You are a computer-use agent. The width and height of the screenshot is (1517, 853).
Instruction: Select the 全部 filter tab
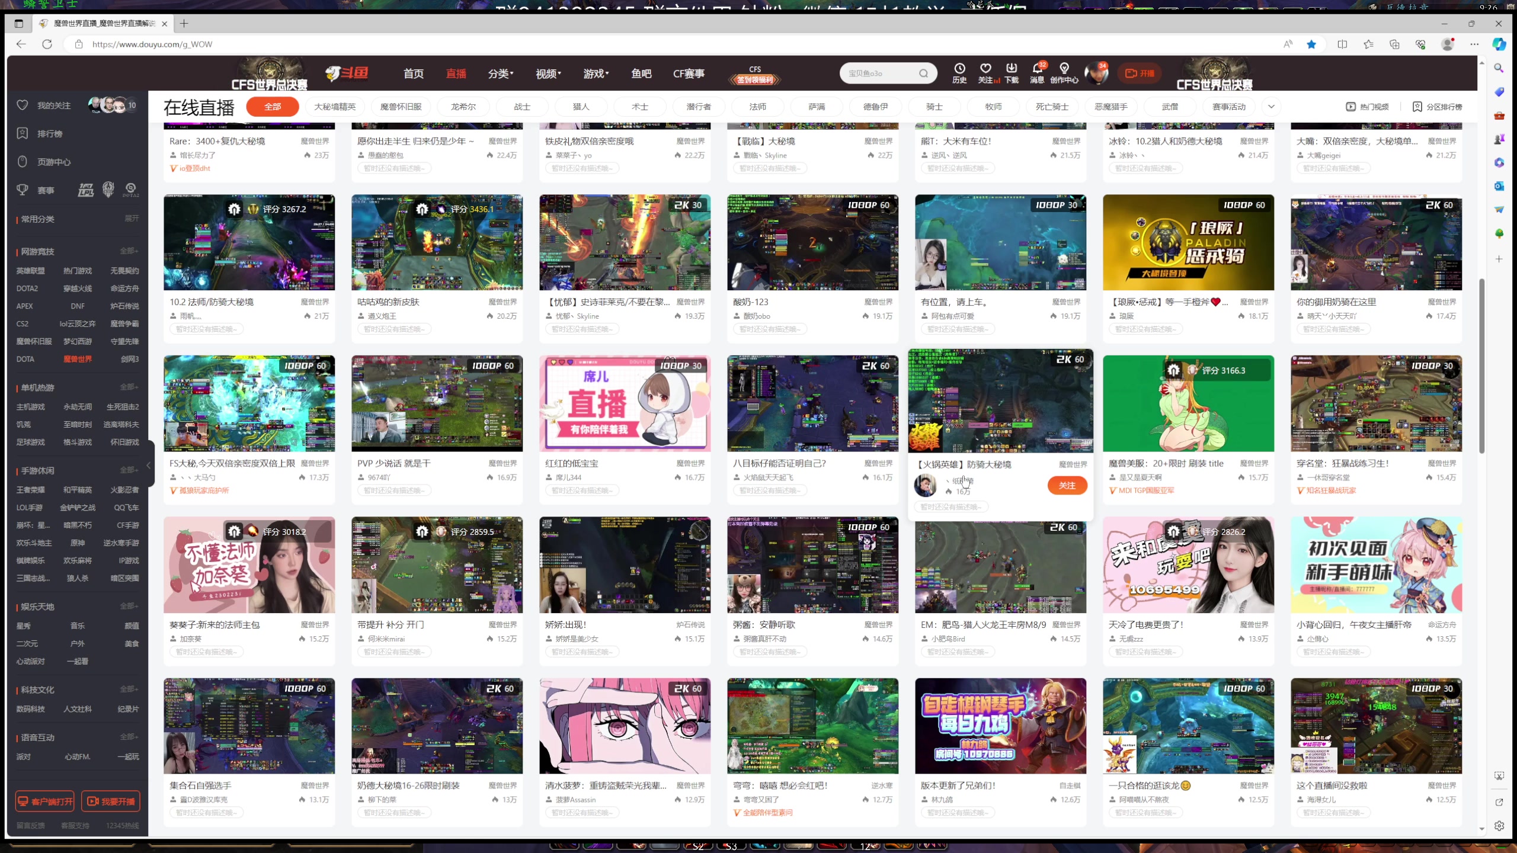coord(273,107)
